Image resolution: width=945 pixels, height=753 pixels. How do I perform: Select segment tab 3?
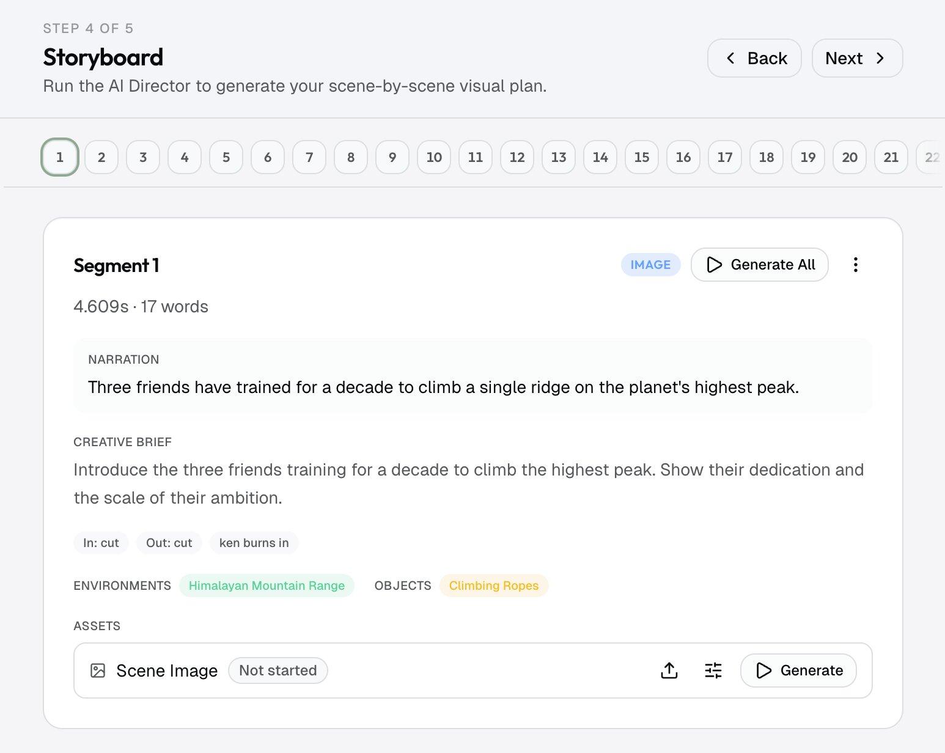click(x=143, y=157)
